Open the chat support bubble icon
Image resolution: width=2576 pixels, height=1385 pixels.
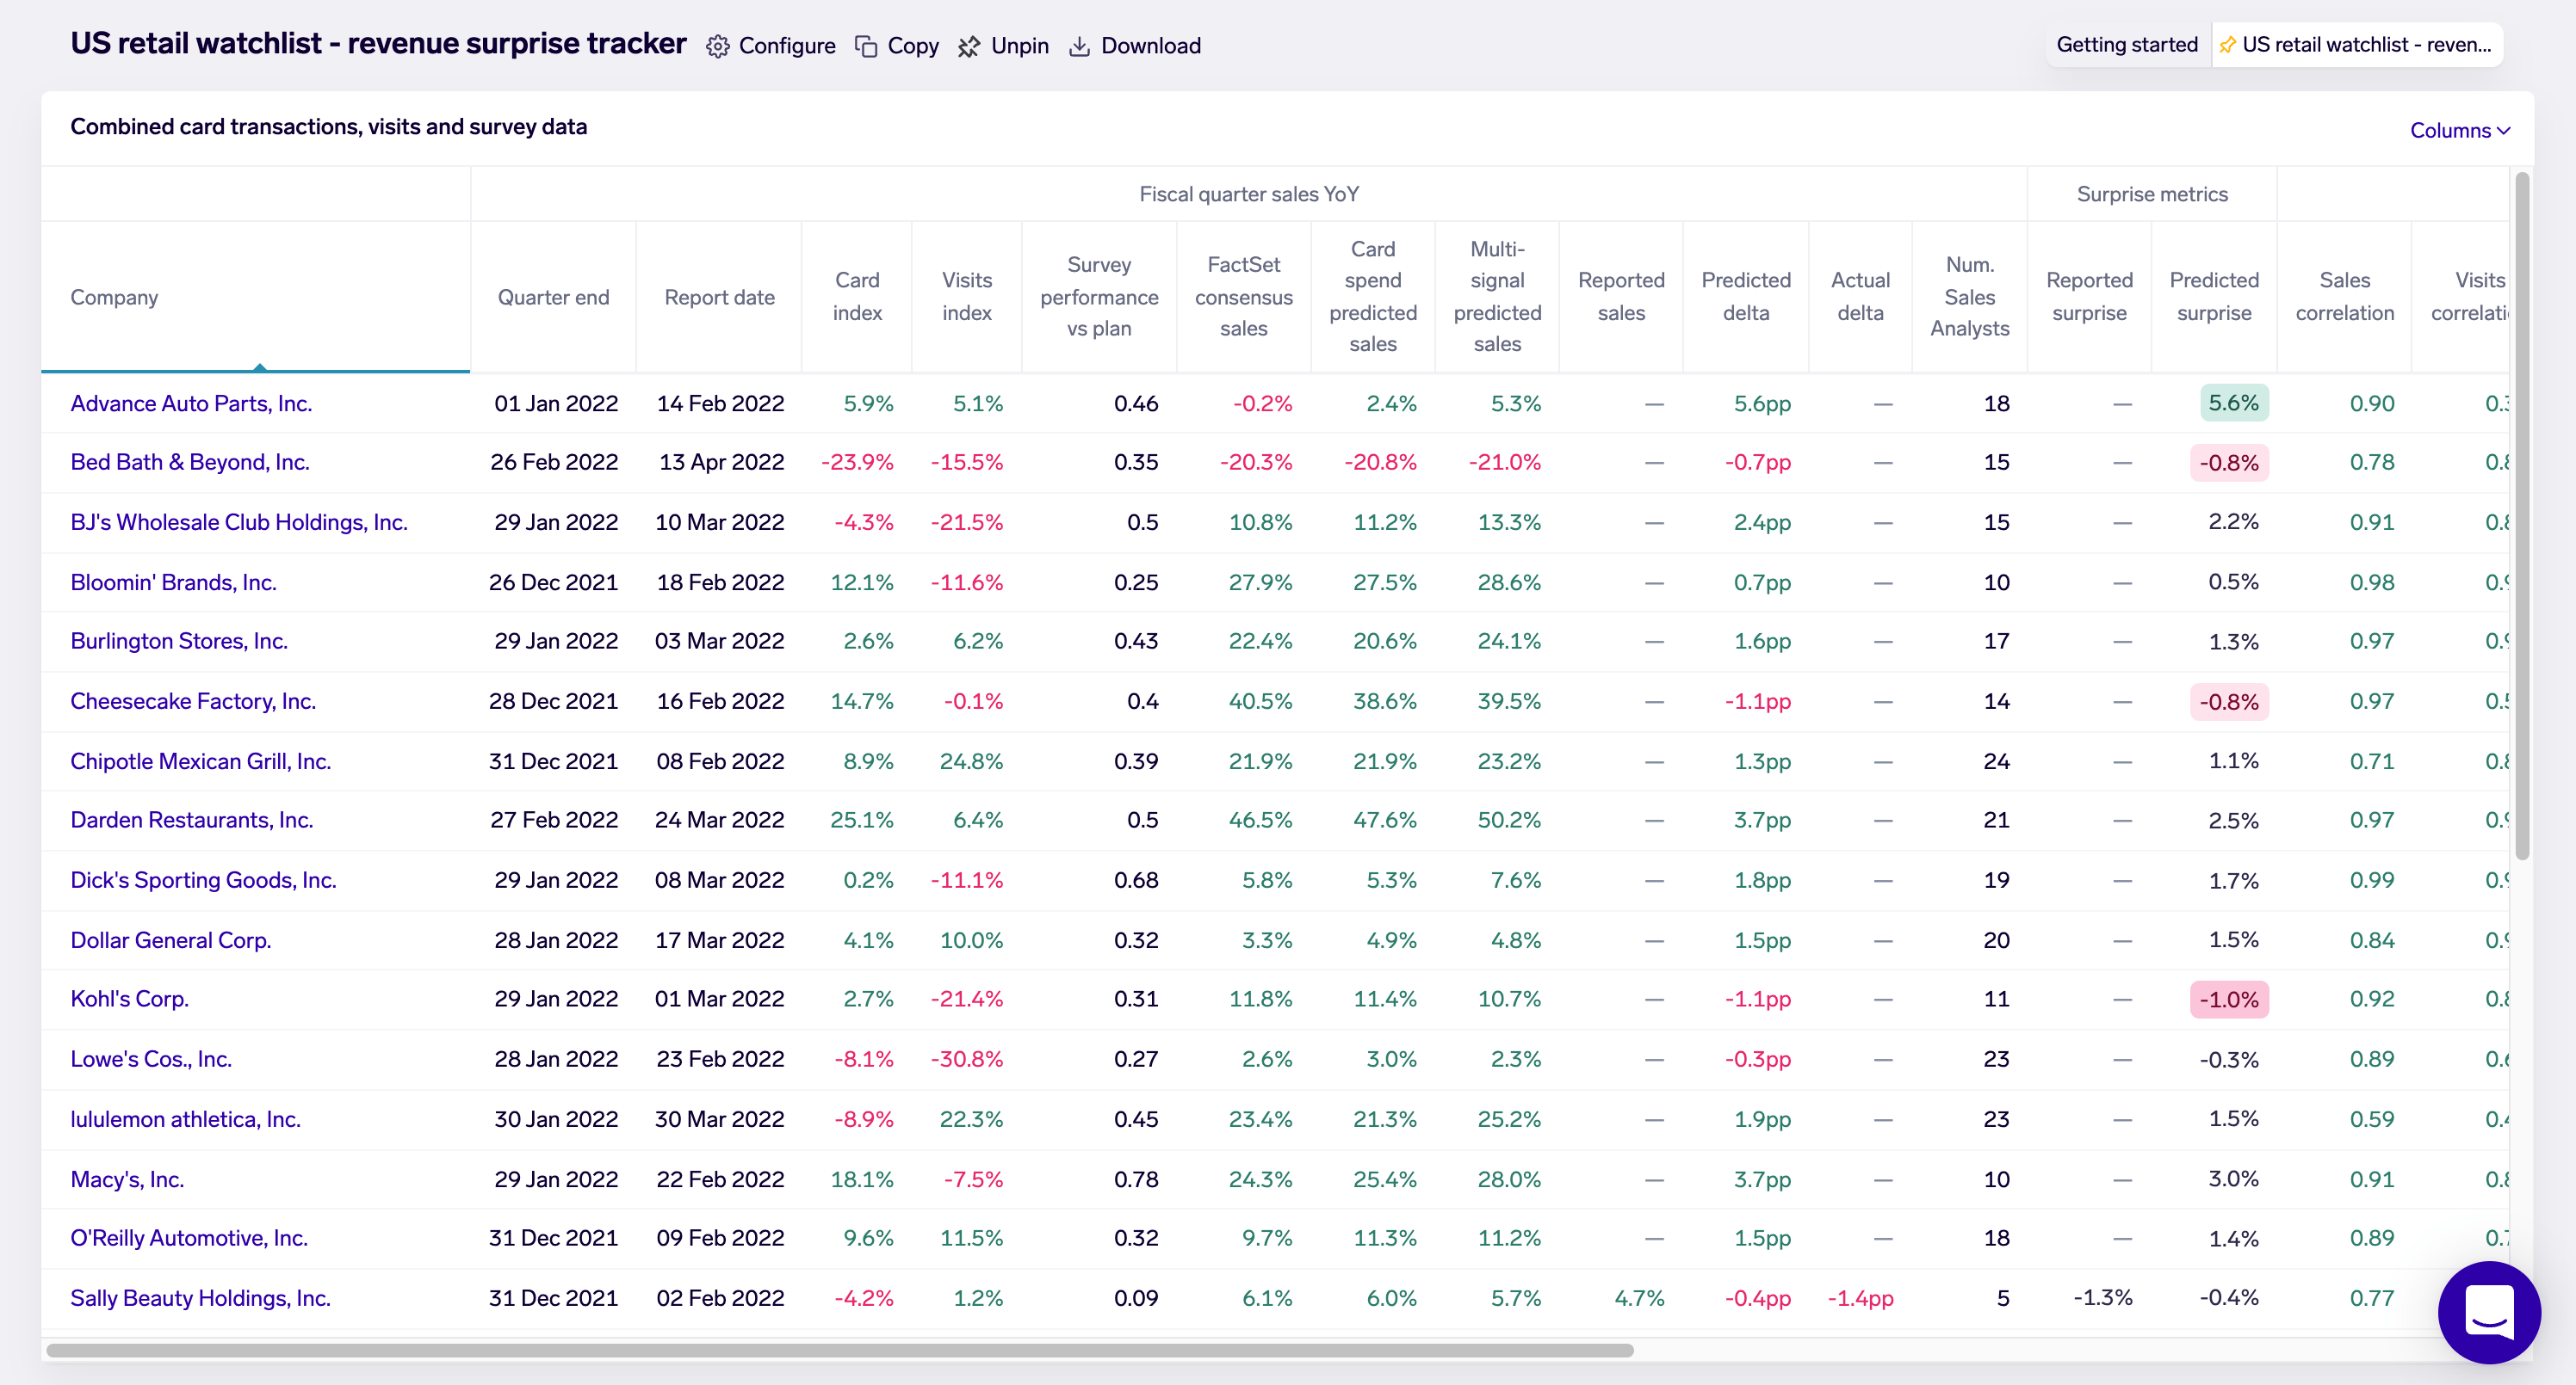pyautogui.click(x=2488, y=1311)
